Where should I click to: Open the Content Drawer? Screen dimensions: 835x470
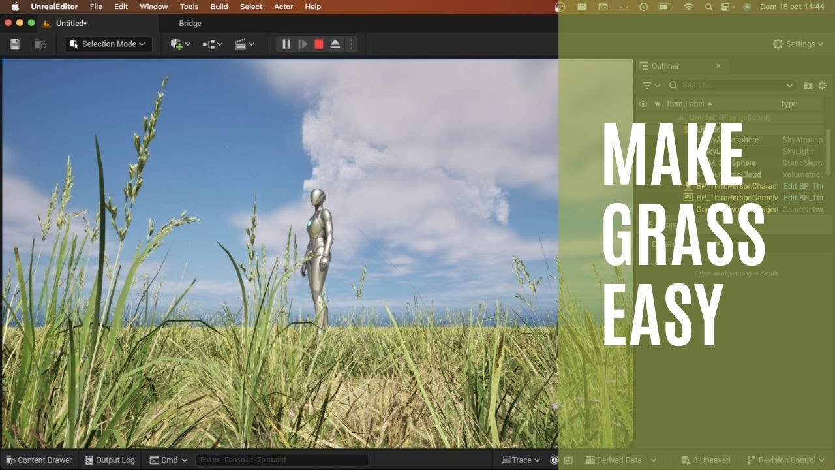pos(38,460)
